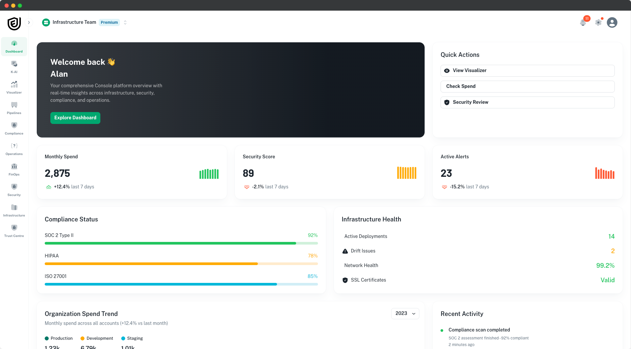Click the HIPAA 78% progress bar
The image size is (631, 349).
point(181,263)
